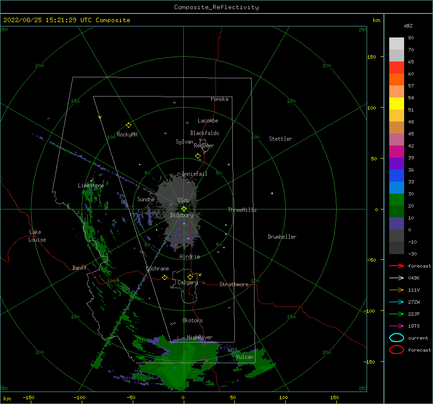Click the Sylvan label

[x=184, y=142]
